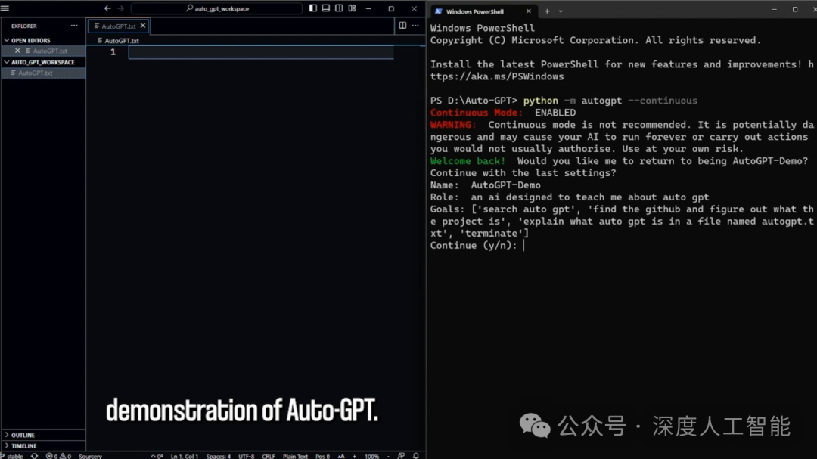Open the customize layout icon

[353, 8]
